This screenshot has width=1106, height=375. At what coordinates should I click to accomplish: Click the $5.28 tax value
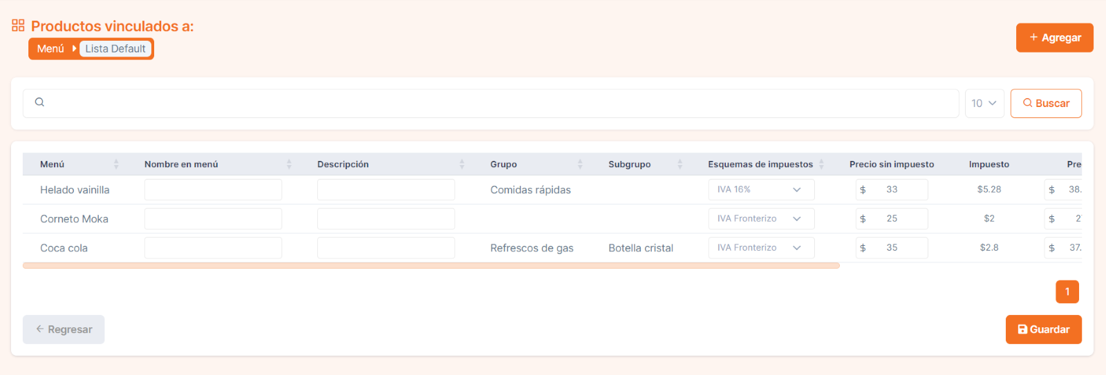[x=989, y=189]
